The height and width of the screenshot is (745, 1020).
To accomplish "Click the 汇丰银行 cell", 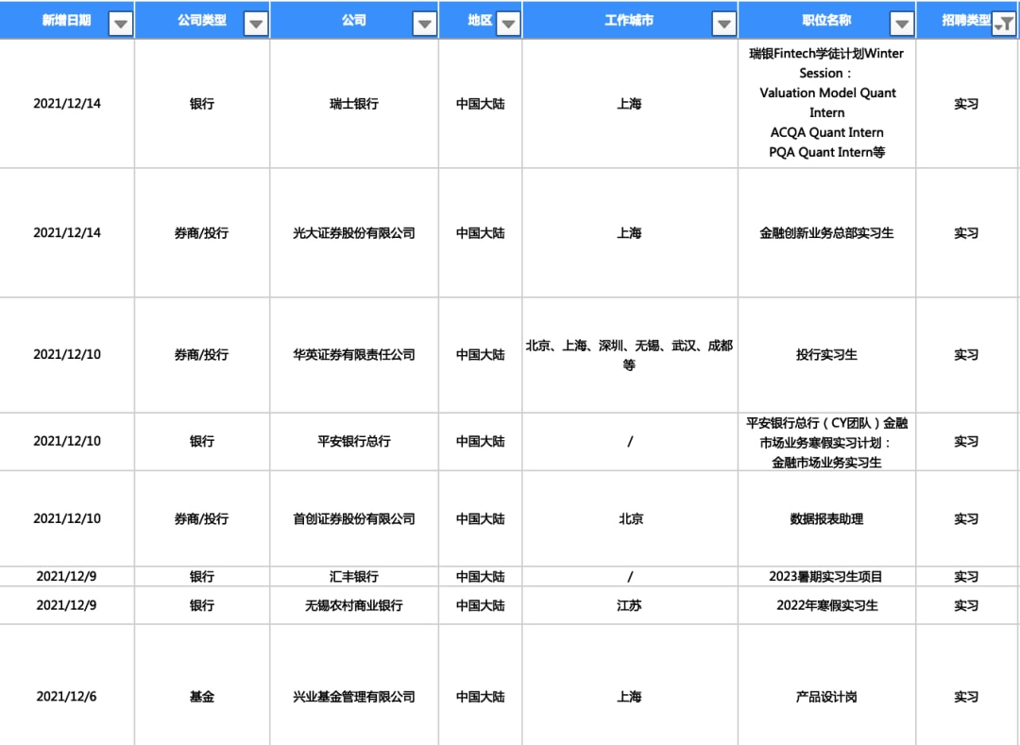I will coord(354,577).
